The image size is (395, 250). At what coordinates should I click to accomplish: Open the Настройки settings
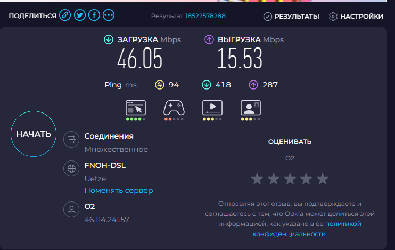356,17
